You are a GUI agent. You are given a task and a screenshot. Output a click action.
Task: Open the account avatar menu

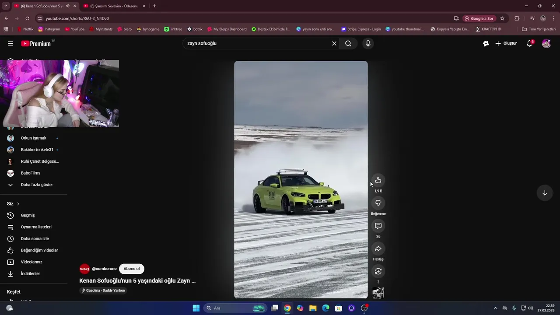[546, 43]
